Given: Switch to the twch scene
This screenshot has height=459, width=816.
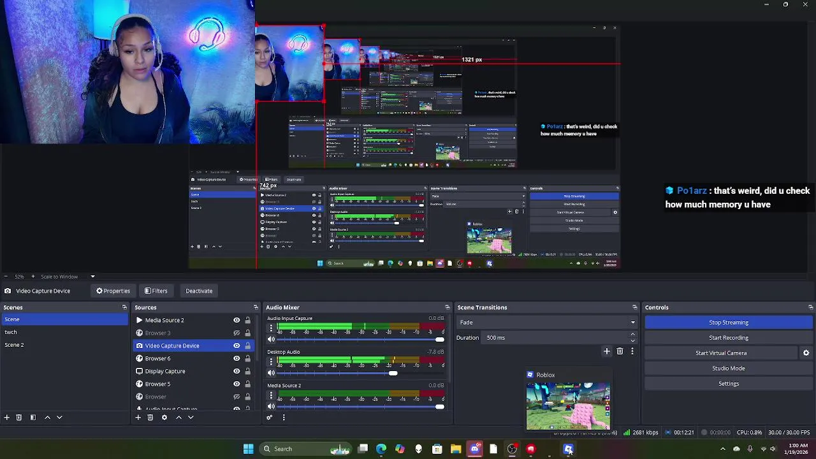Looking at the screenshot, I should tap(64, 332).
